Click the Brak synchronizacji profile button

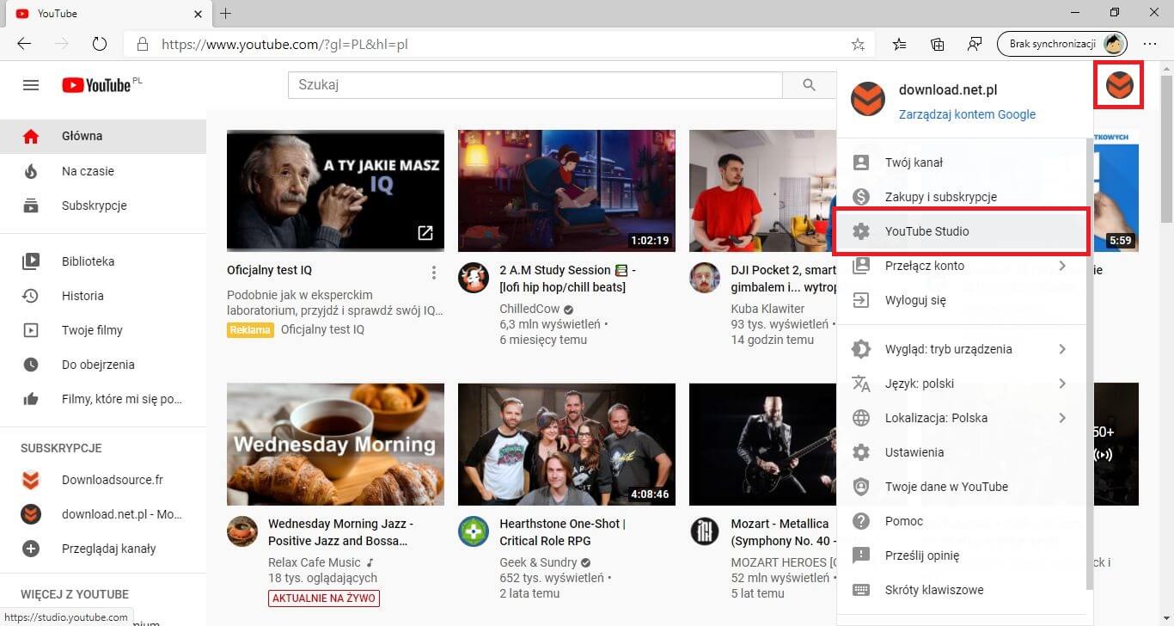(x=1062, y=44)
